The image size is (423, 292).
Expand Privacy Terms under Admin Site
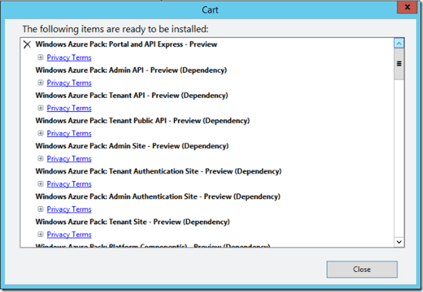(41, 159)
